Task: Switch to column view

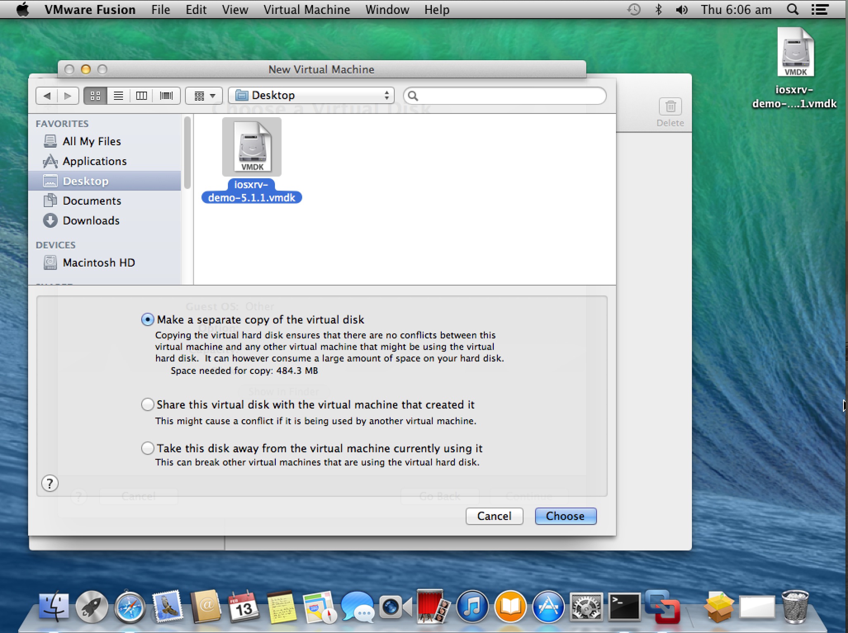Action: click(142, 96)
